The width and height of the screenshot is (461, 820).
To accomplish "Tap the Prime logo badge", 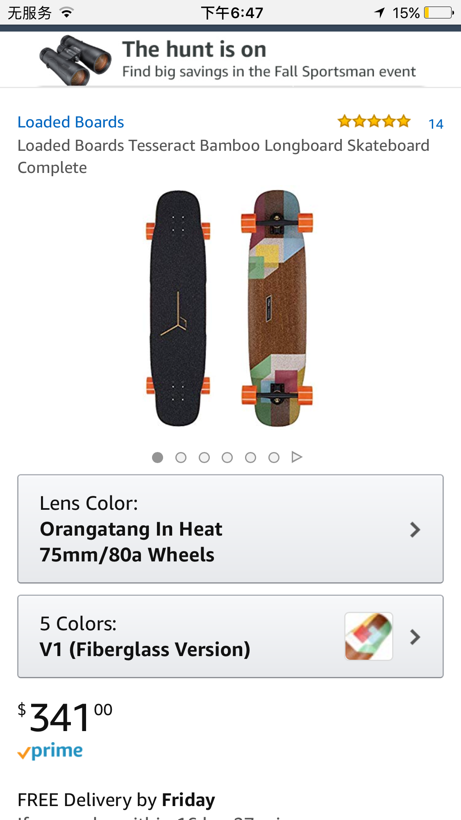I will coord(50,752).
